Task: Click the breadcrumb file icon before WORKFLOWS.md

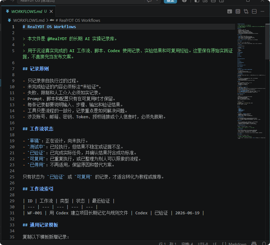Action: click(x=9, y=20)
